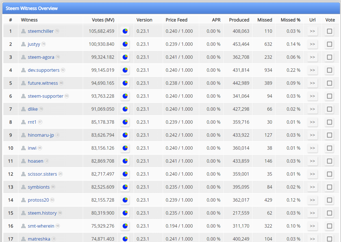The image size is (341, 242).
Task: Open vote pie chart for justyy
Action: pyautogui.click(x=125, y=44)
